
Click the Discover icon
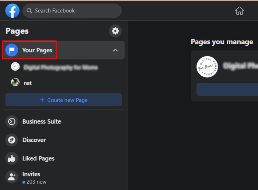12,140
